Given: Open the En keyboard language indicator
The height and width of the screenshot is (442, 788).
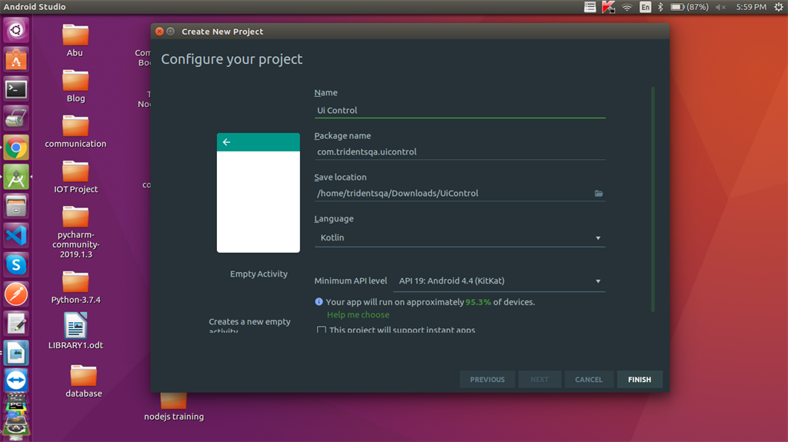Looking at the screenshot, I should click(x=646, y=7).
